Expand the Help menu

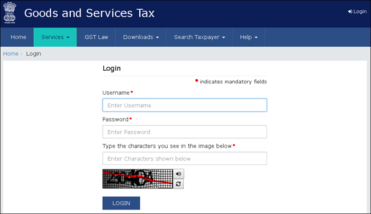click(x=248, y=37)
